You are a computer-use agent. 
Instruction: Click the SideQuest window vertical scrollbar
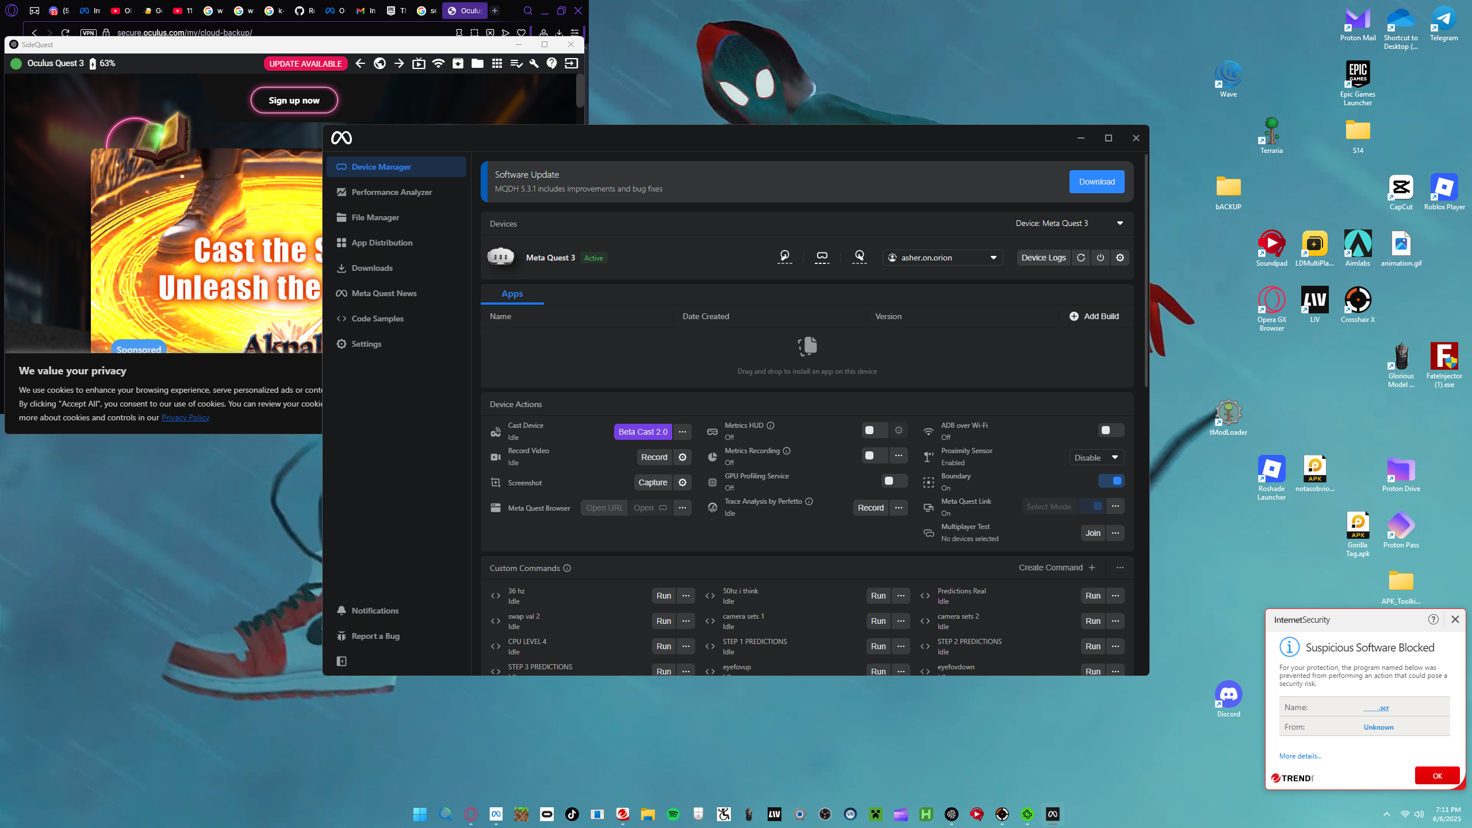[580, 90]
